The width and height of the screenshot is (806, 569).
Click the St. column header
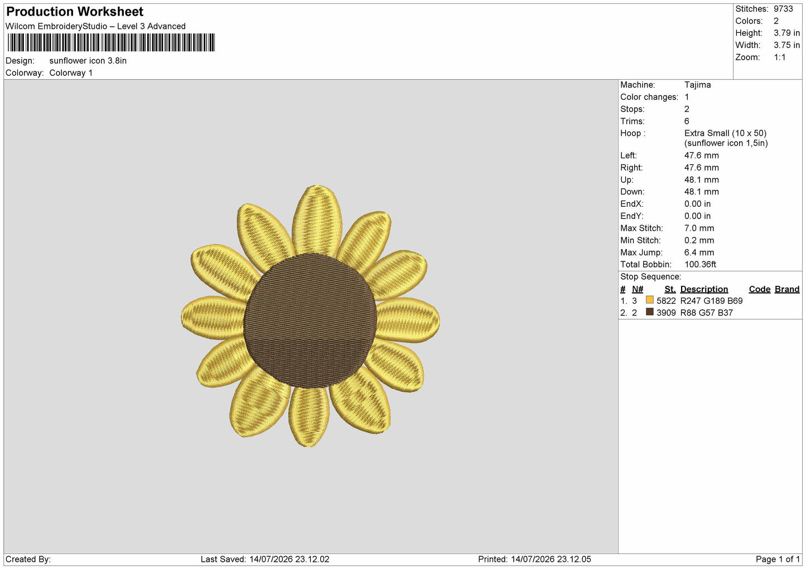click(x=670, y=289)
